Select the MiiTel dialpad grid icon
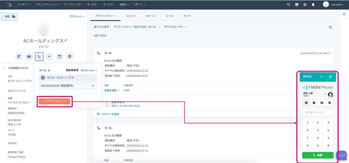The width and height of the screenshot is (349, 163). click(306, 103)
